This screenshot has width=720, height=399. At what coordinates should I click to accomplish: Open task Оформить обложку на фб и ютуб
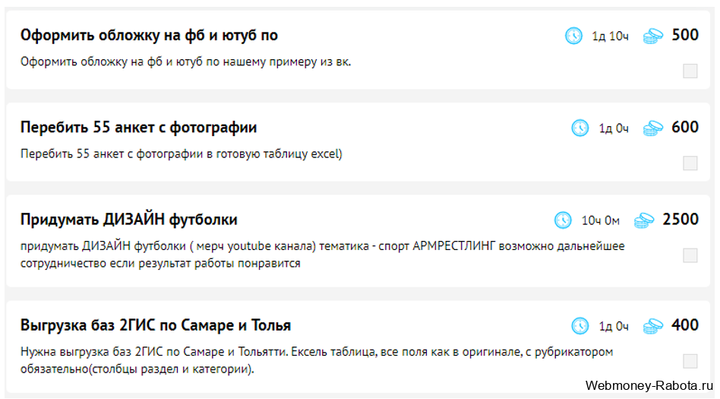click(149, 36)
